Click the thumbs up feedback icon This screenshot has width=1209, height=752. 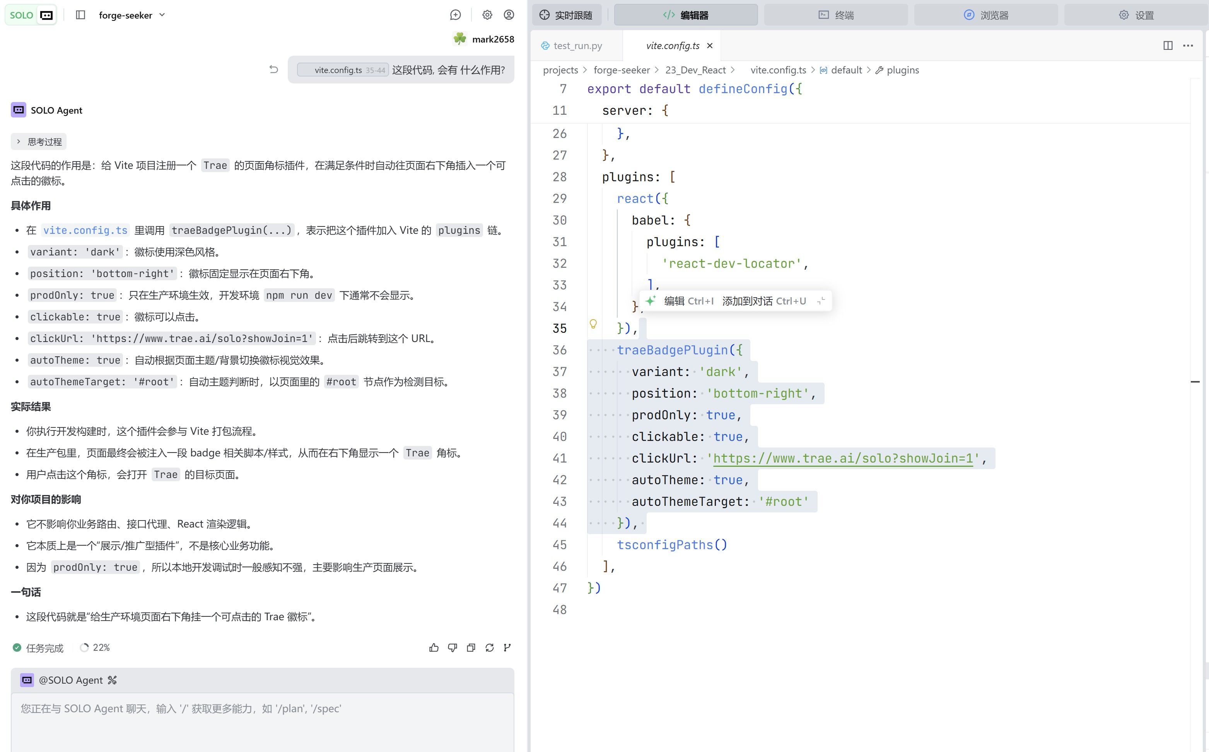coord(434,648)
